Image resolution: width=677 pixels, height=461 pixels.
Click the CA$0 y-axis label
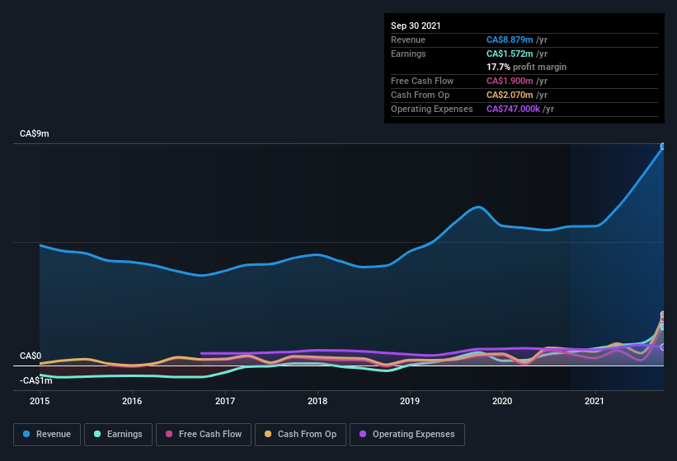[x=31, y=356]
